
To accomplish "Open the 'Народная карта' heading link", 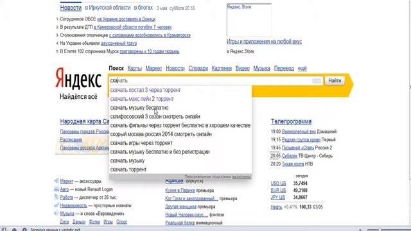I will pos(85,121).
